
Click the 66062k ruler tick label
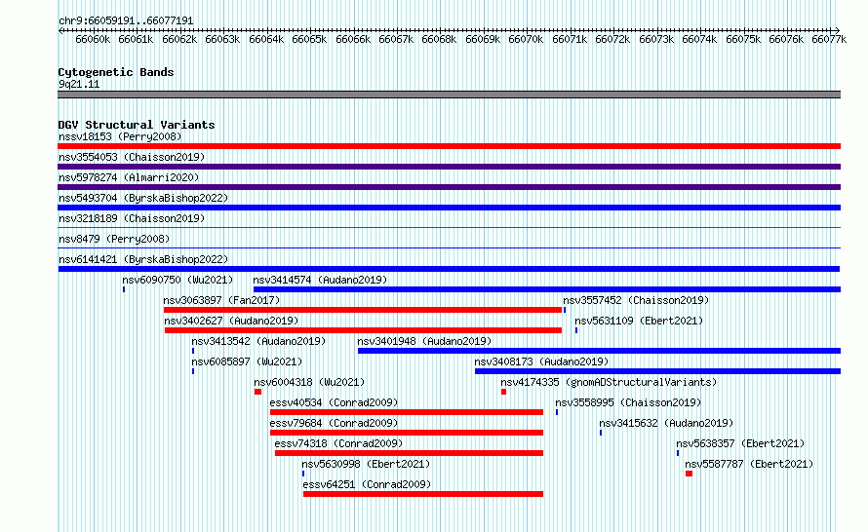pyautogui.click(x=179, y=39)
